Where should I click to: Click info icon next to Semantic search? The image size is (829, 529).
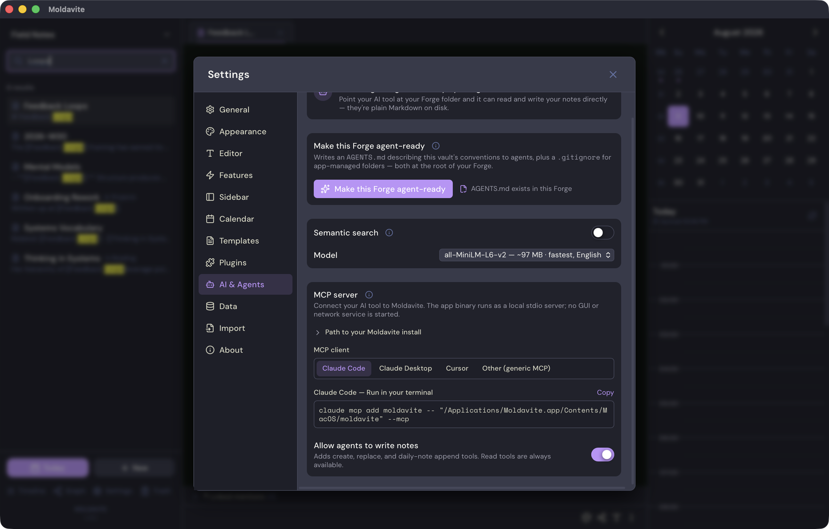tap(389, 233)
